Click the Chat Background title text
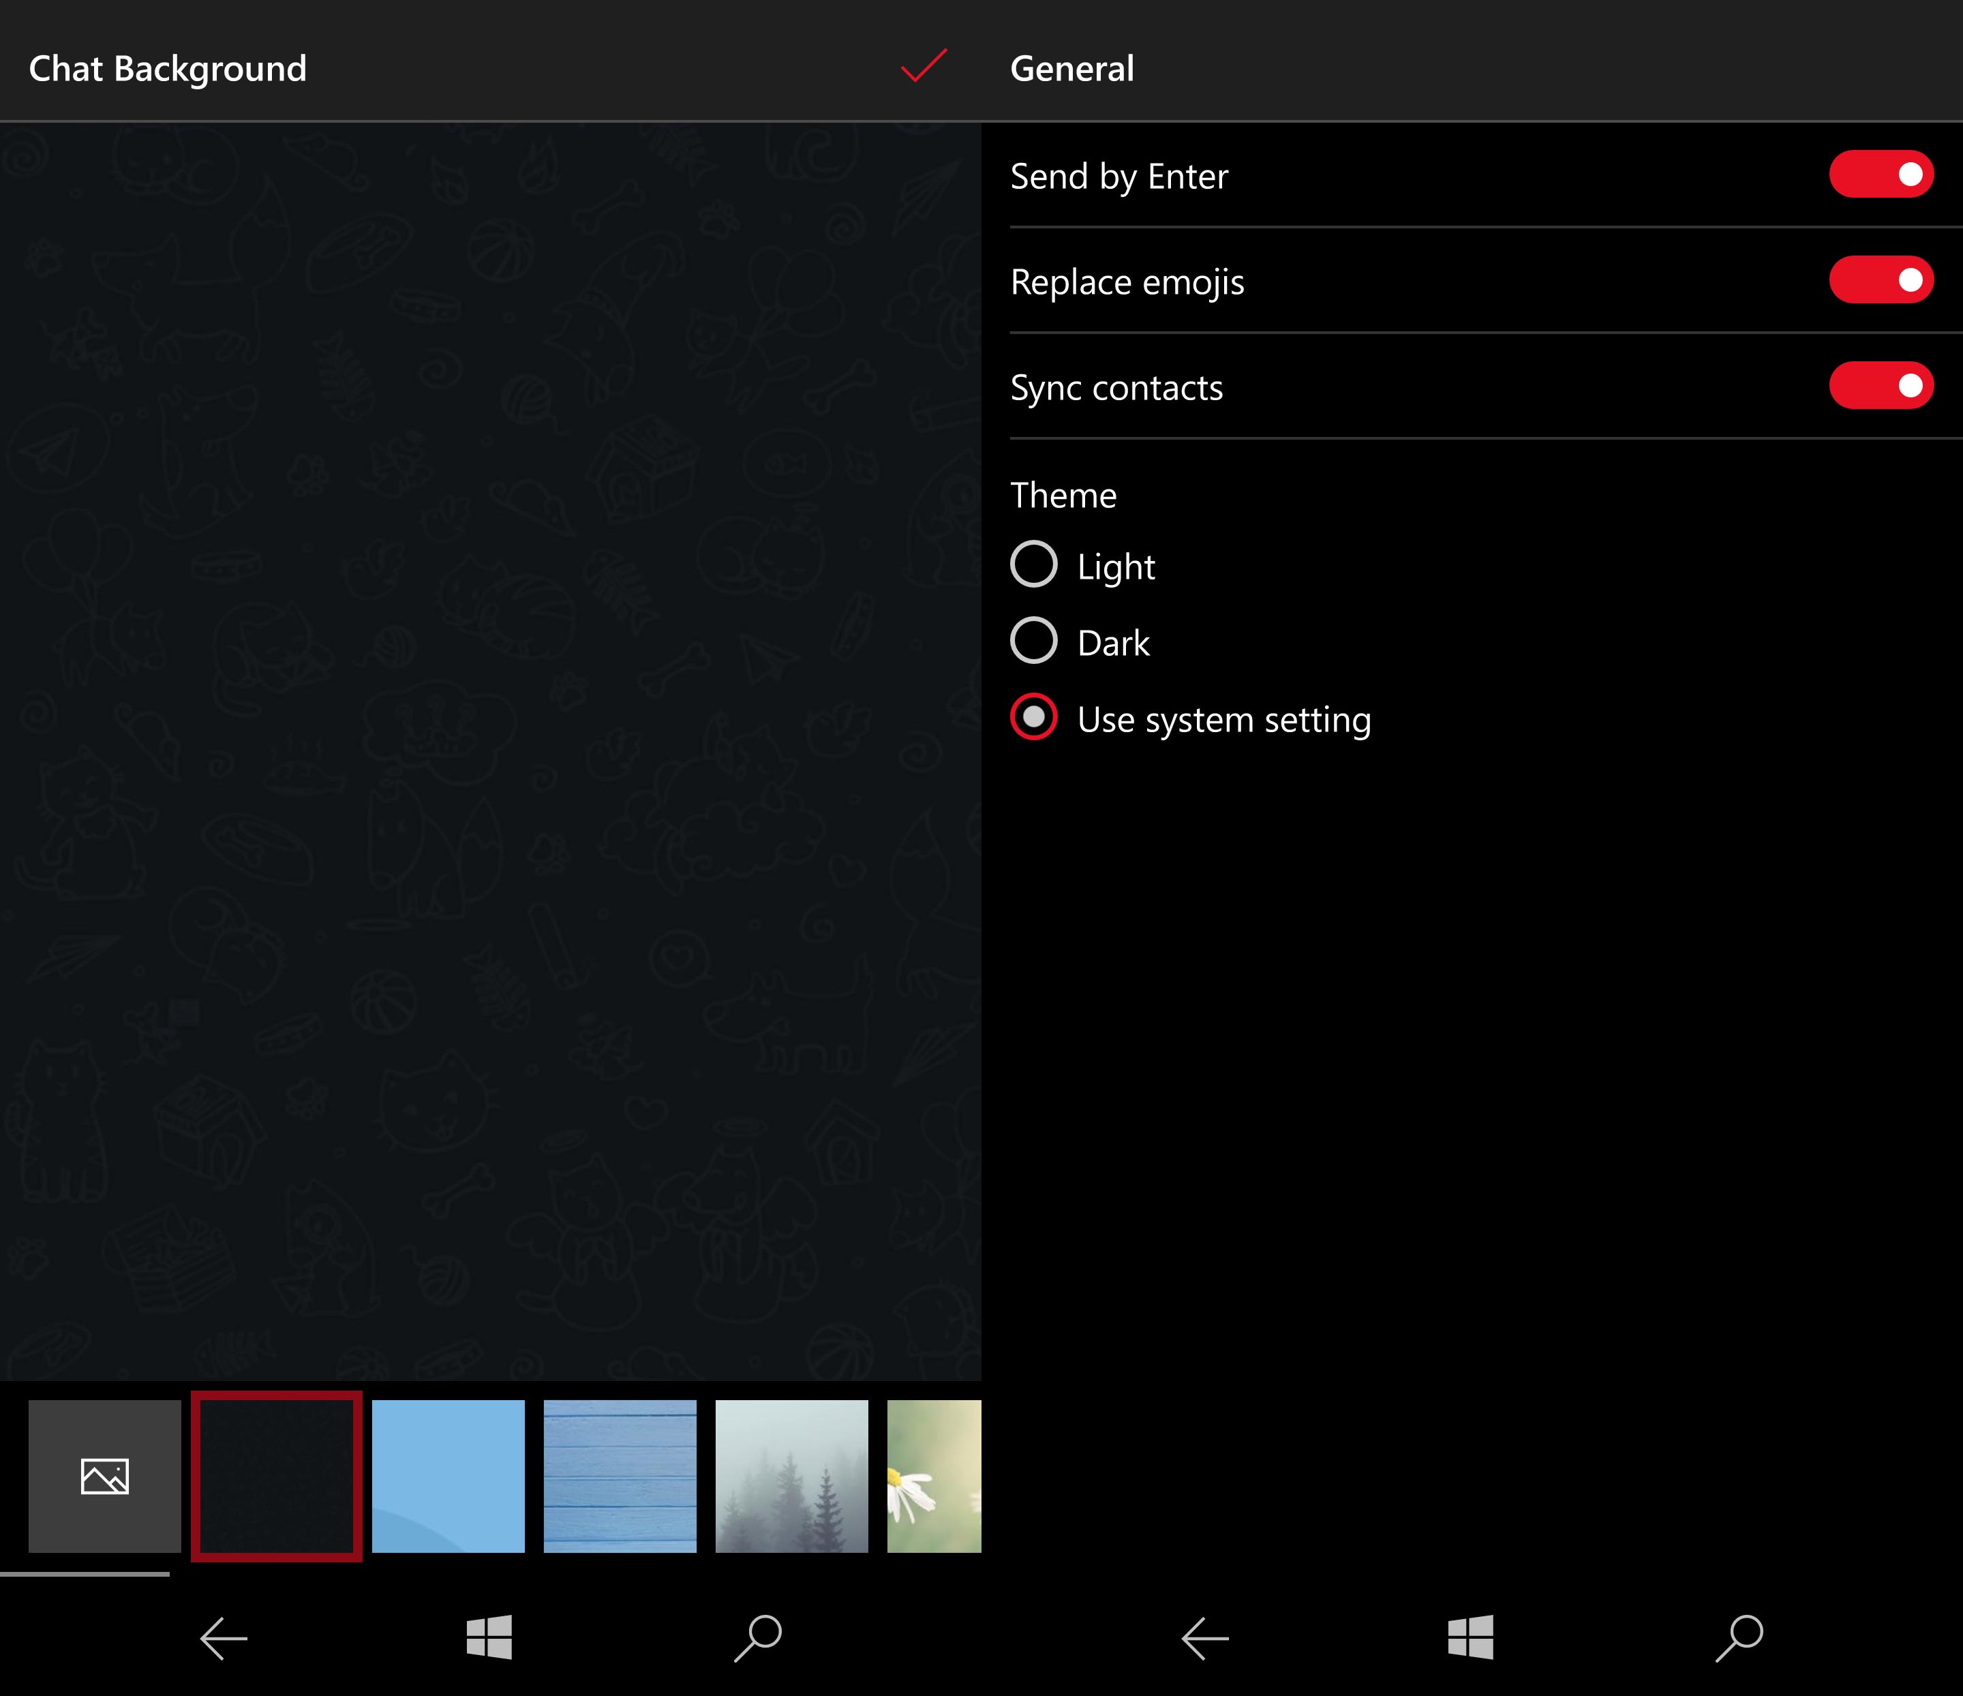This screenshot has width=1963, height=1696. 168,69
